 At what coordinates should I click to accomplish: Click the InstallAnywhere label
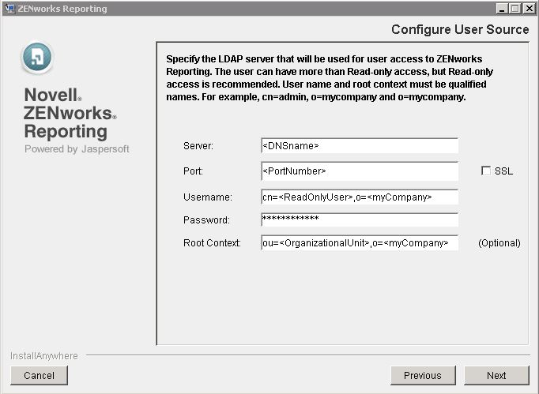point(44,356)
